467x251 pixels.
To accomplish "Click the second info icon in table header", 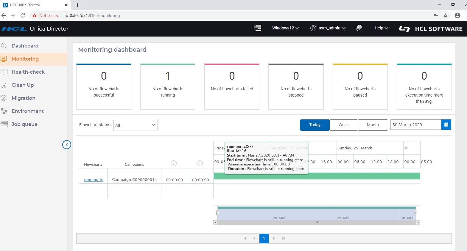I will (x=200, y=163).
